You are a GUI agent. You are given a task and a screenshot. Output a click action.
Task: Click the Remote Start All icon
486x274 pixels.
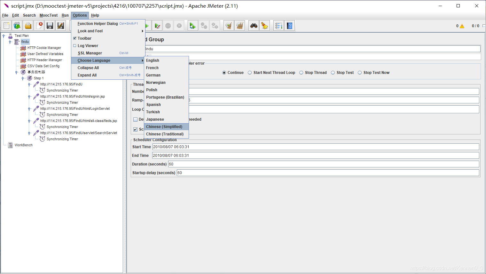193,26
